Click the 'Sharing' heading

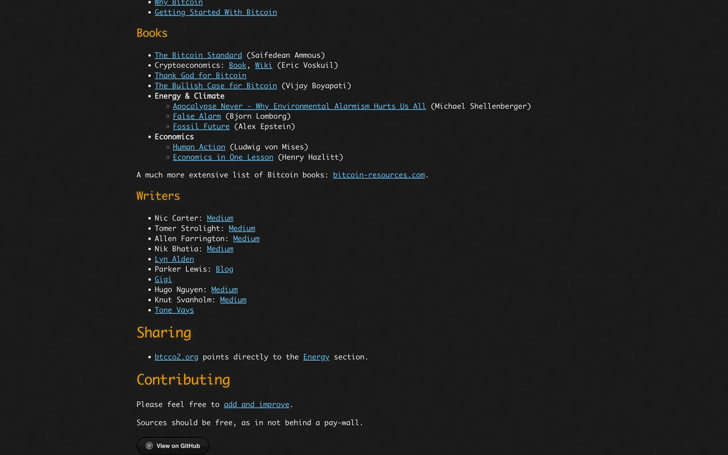coord(164,333)
